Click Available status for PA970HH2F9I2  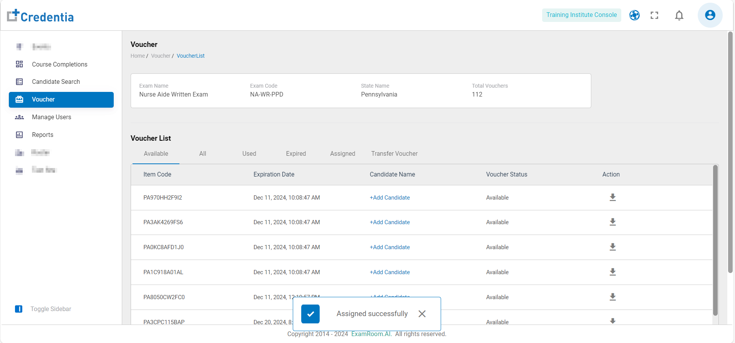coord(497,198)
